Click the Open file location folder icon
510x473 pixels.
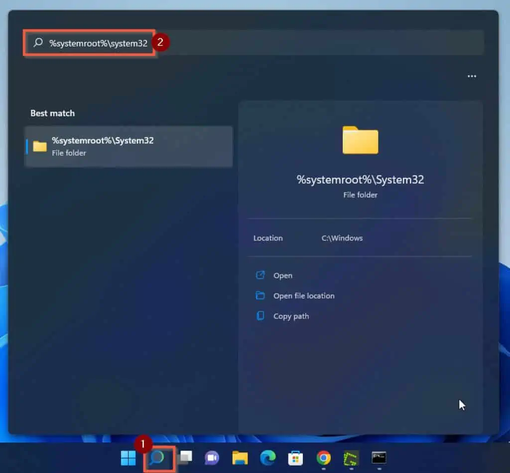[x=259, y=295]
